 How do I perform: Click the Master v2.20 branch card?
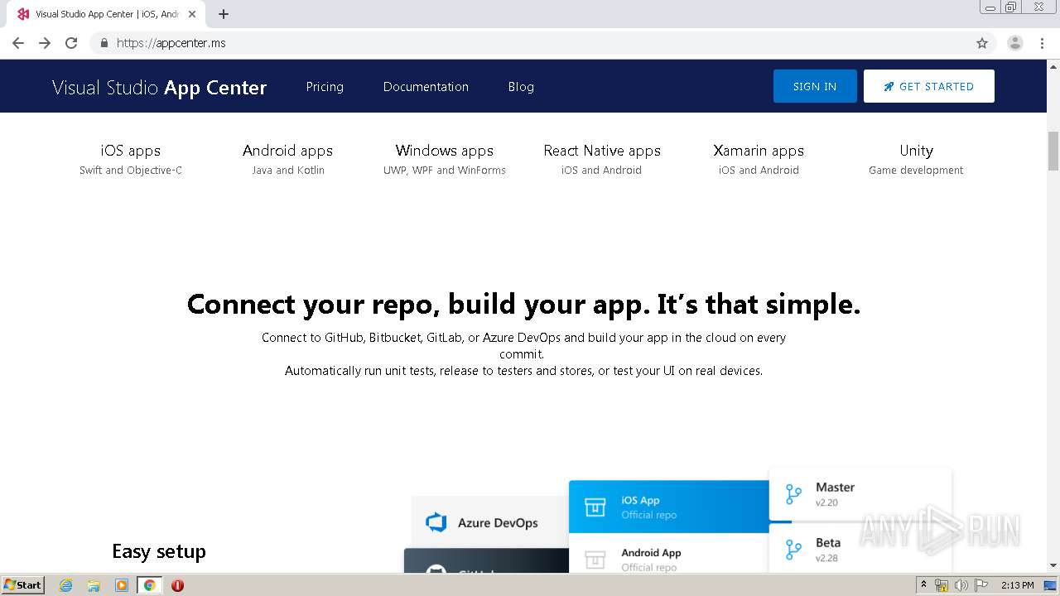(860, 495)
